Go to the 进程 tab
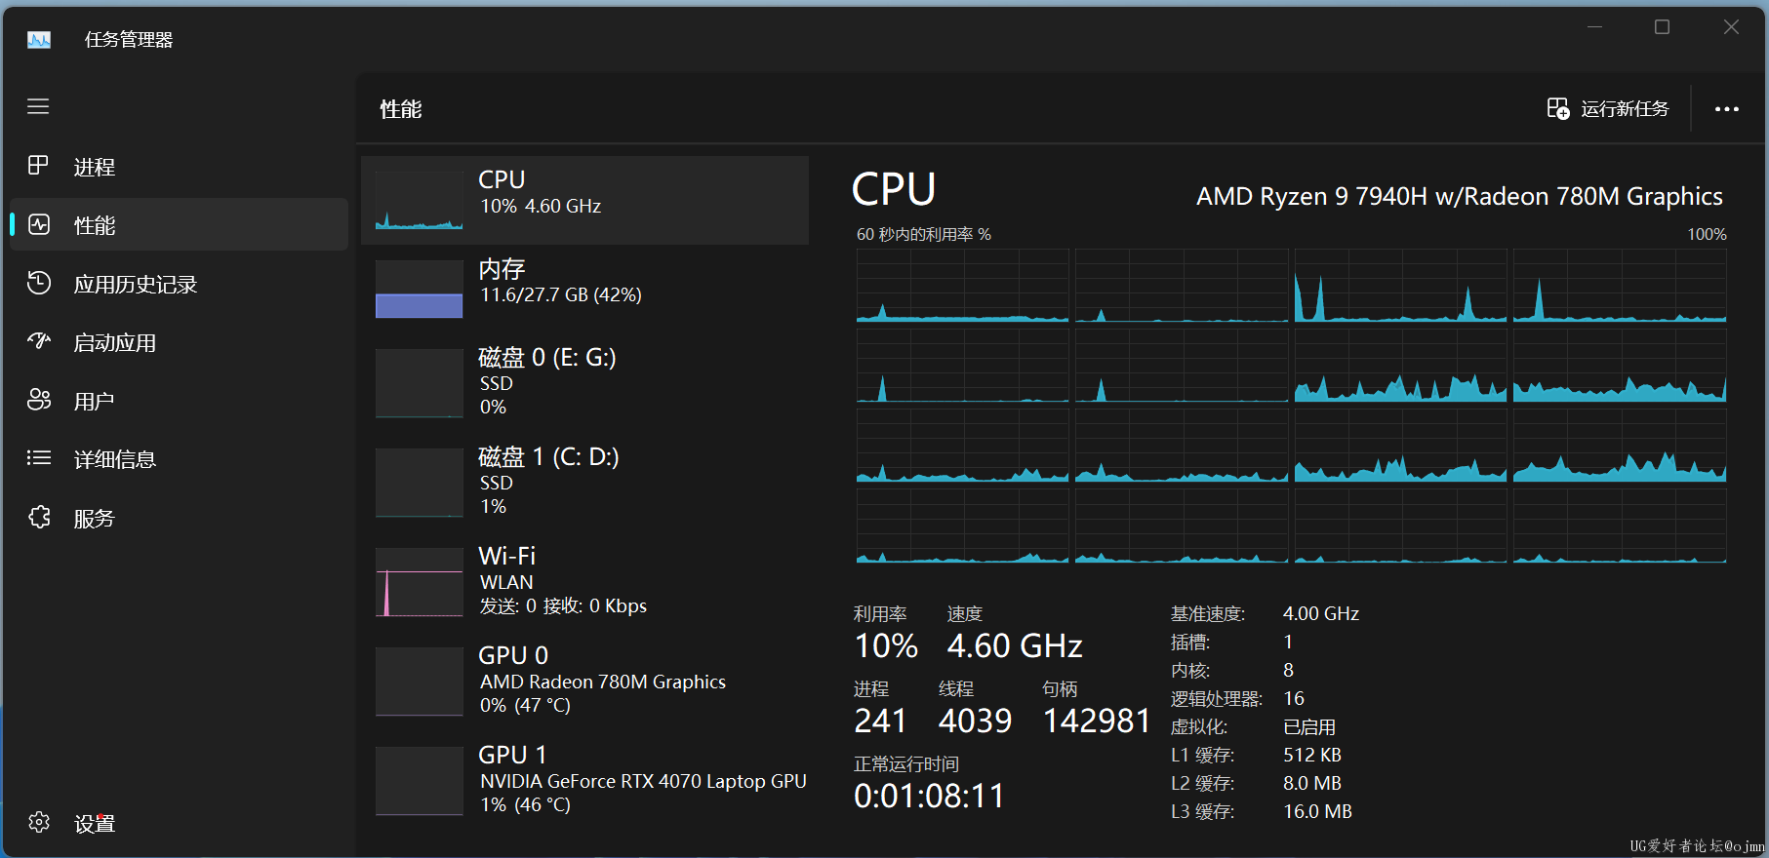Screen dimensions: 1769x858 pos(179,167)
